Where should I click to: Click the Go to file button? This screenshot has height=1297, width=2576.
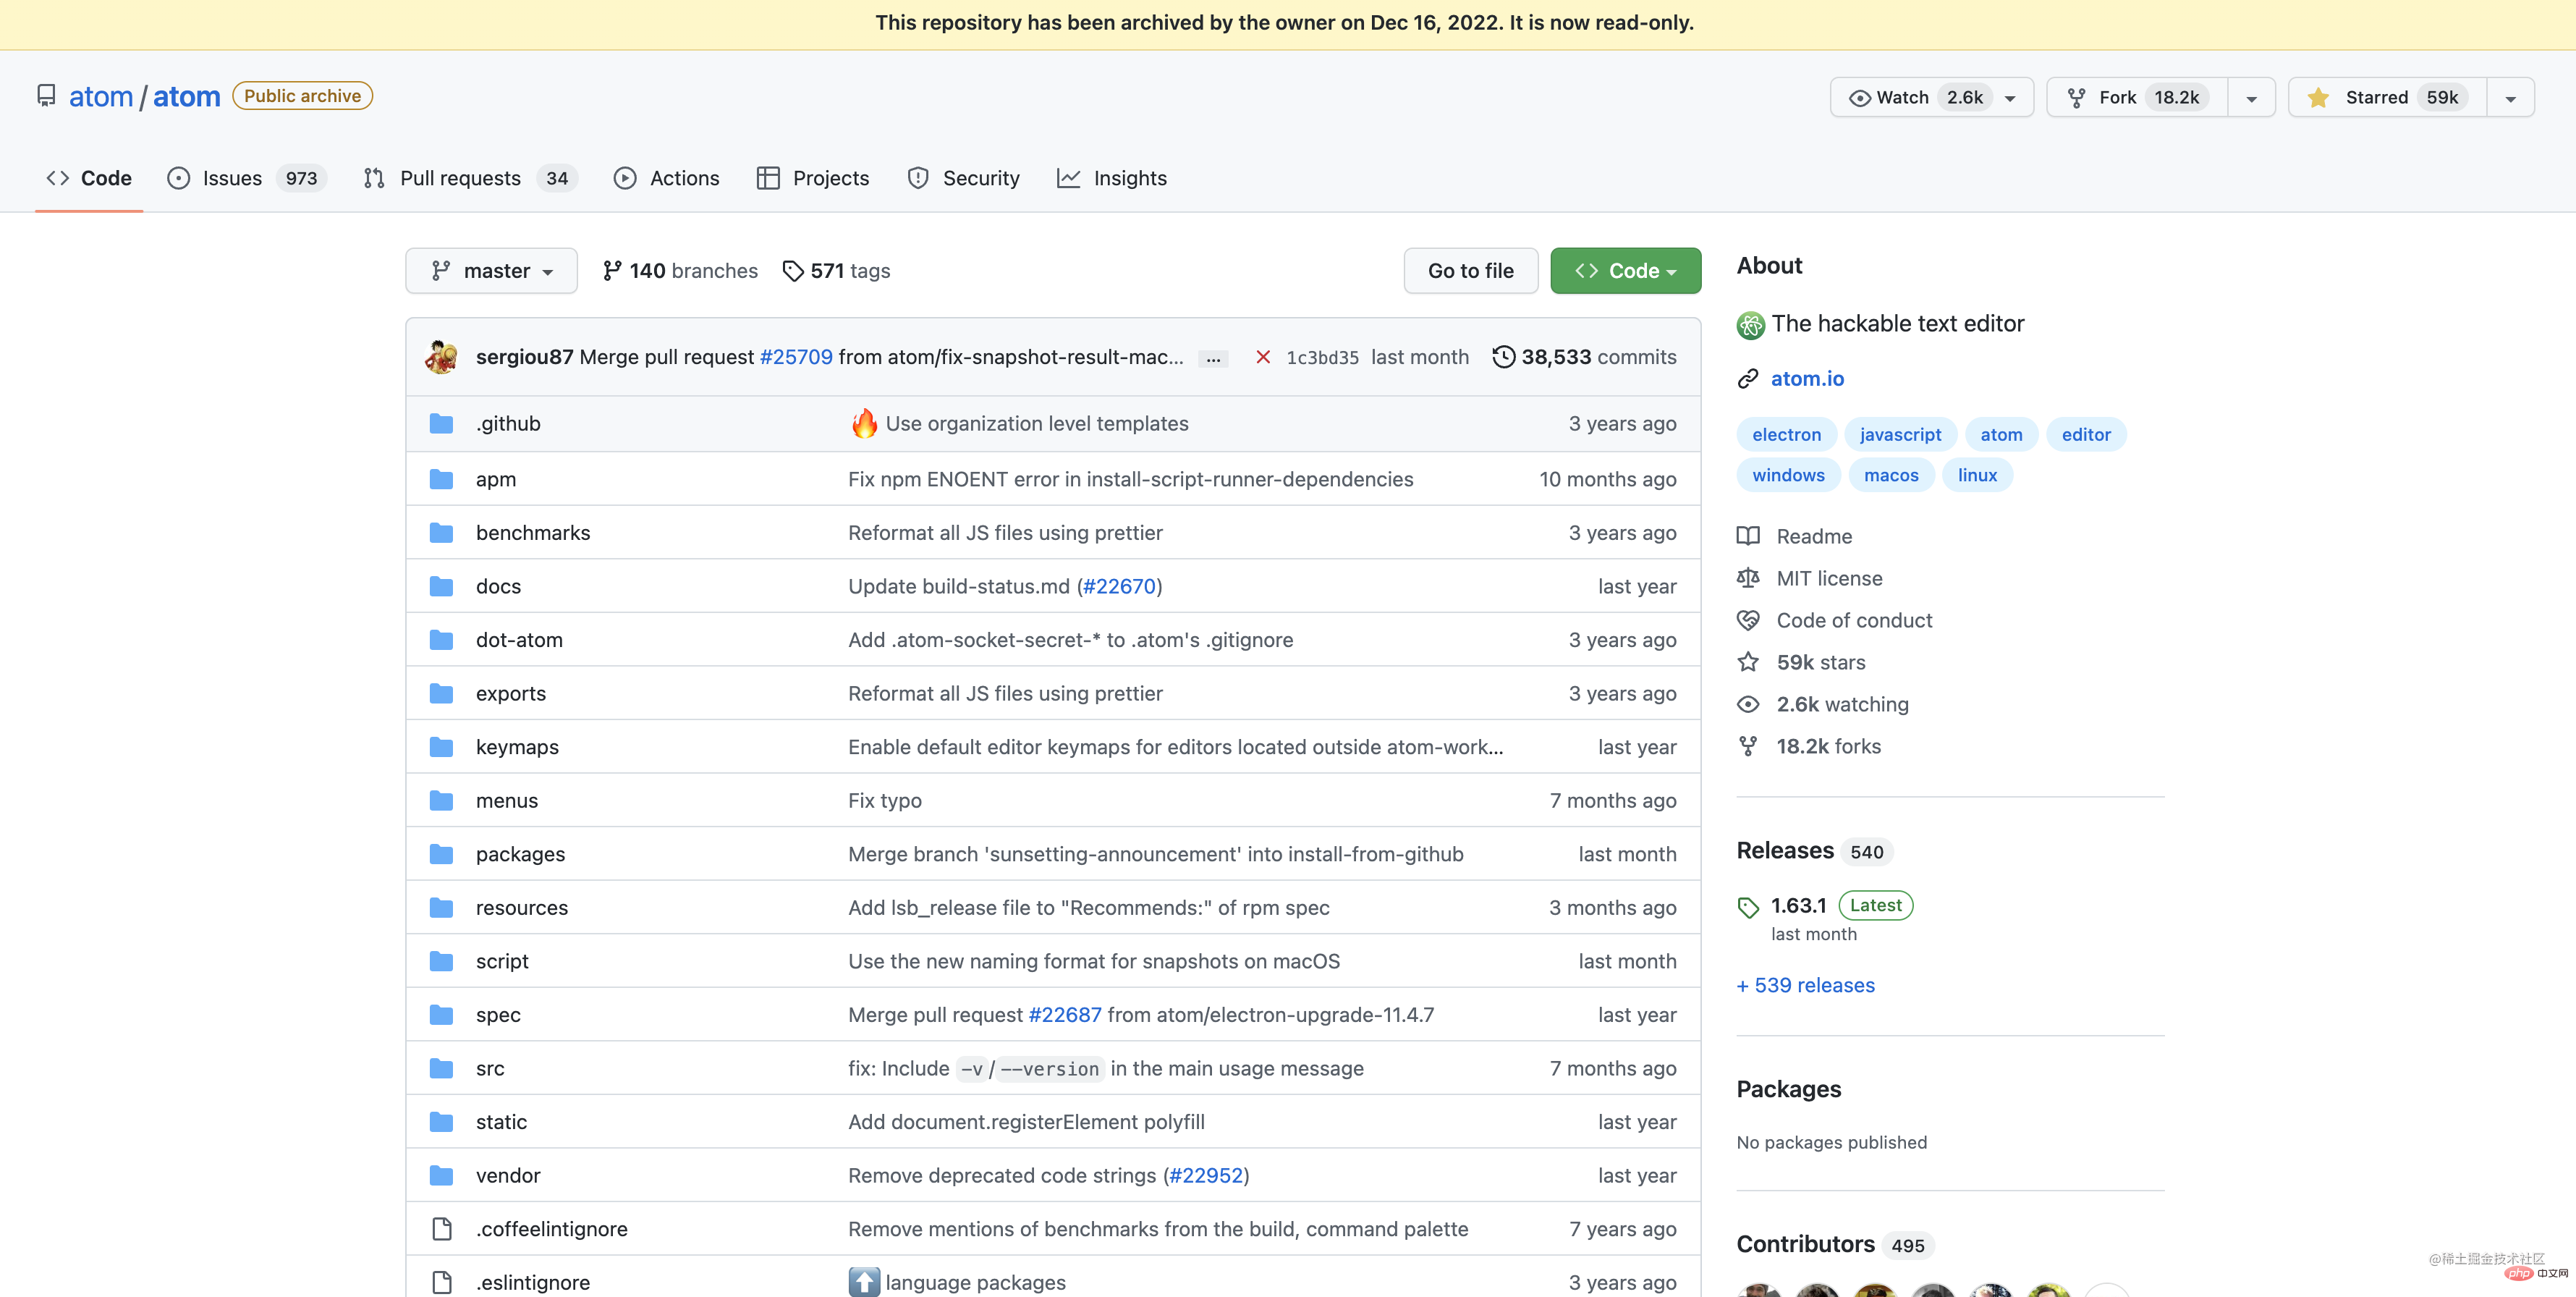pyautogui.click(x=1470, y=271)
